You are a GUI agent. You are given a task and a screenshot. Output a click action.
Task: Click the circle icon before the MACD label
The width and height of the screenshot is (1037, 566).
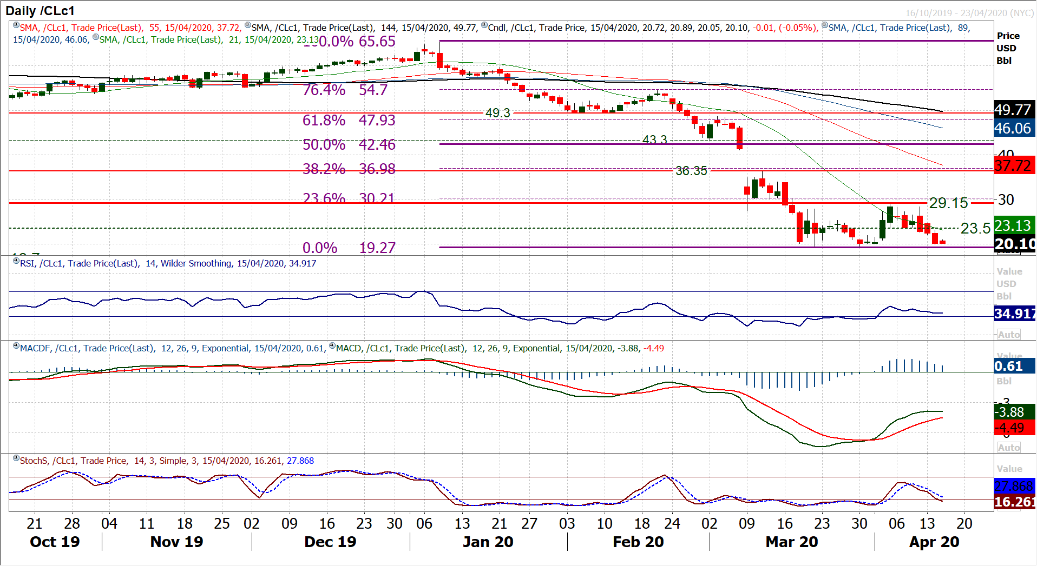click(332, 346)
